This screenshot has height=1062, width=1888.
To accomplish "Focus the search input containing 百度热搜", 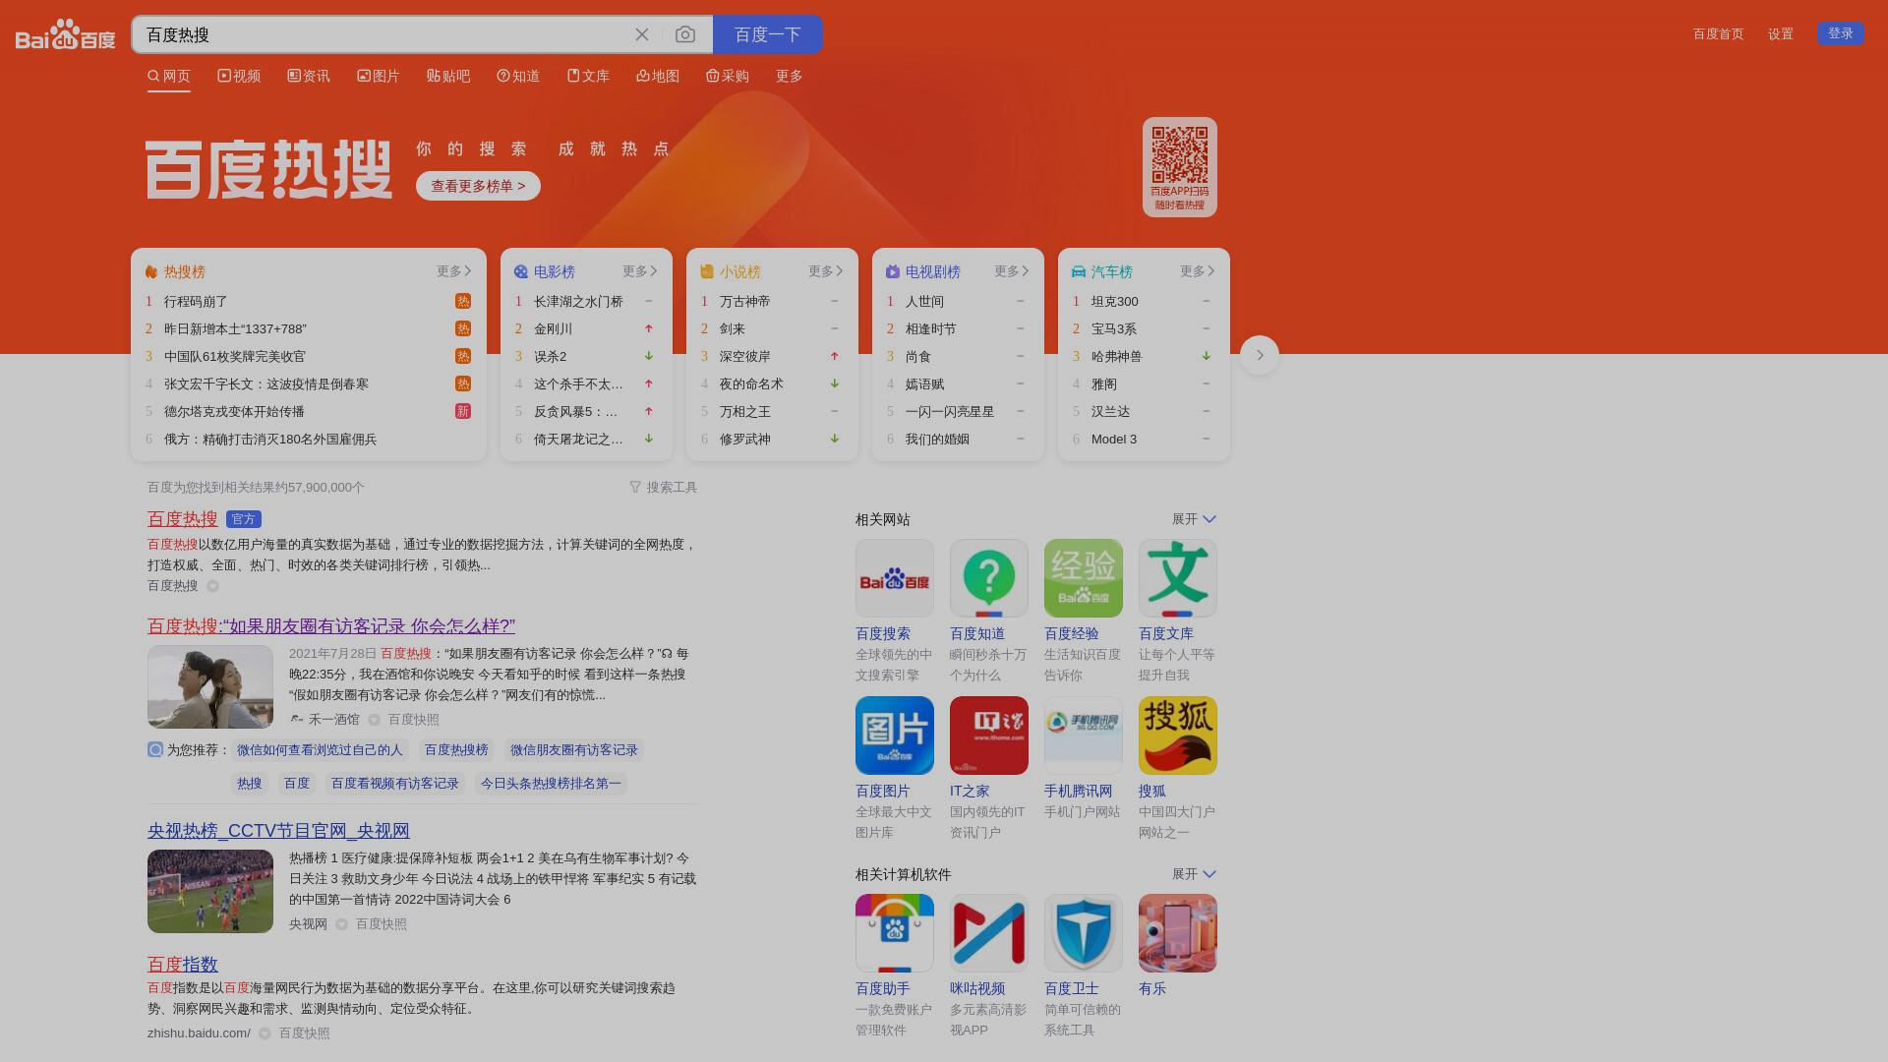I will pos(383,34).
